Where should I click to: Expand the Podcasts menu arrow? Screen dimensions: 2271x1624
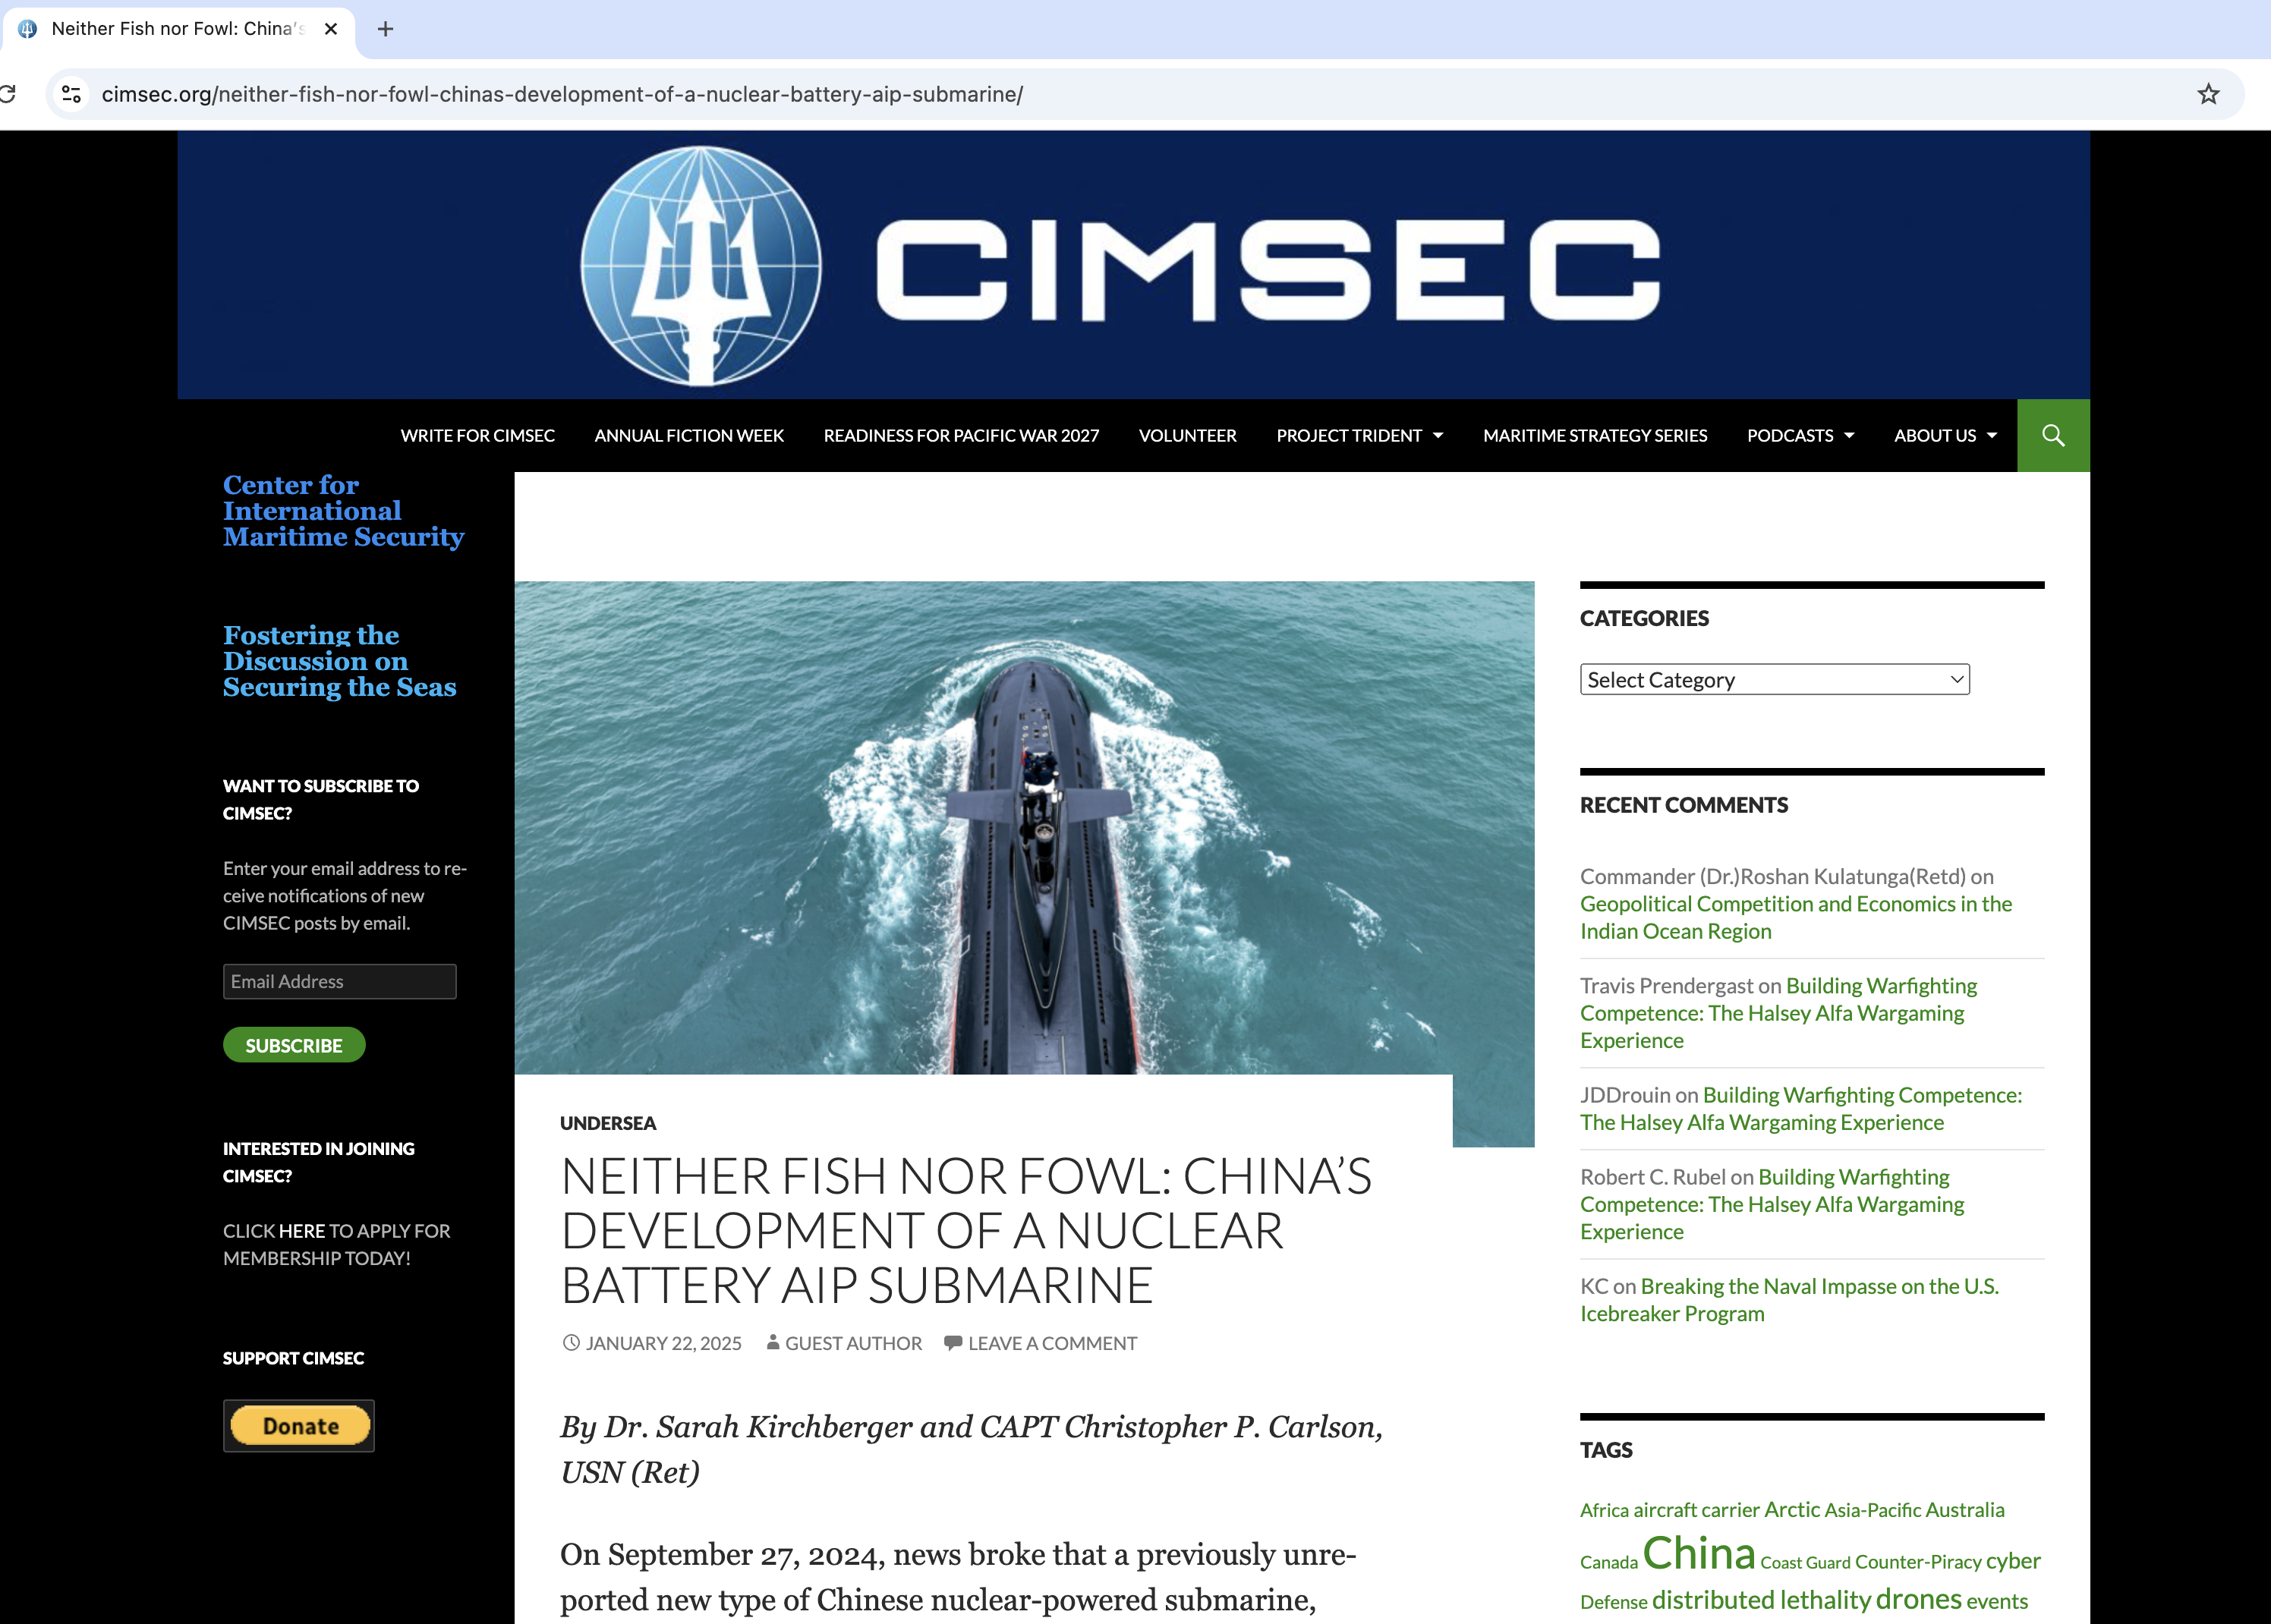coord(1849,436)
